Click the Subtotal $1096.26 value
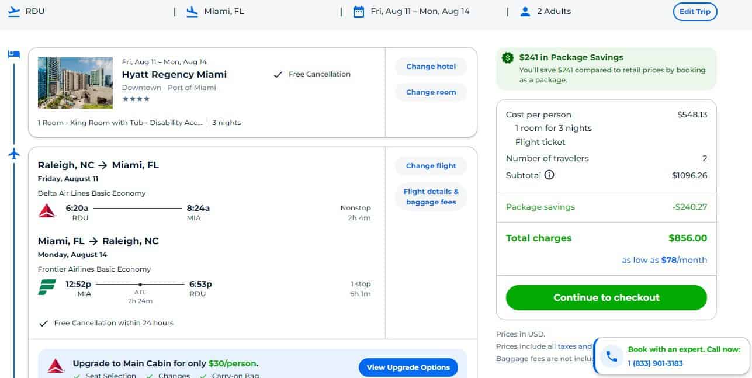 [x=689, y=175]
